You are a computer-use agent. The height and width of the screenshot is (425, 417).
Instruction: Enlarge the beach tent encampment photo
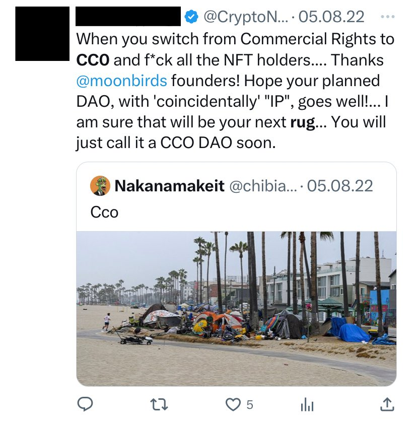236,308
